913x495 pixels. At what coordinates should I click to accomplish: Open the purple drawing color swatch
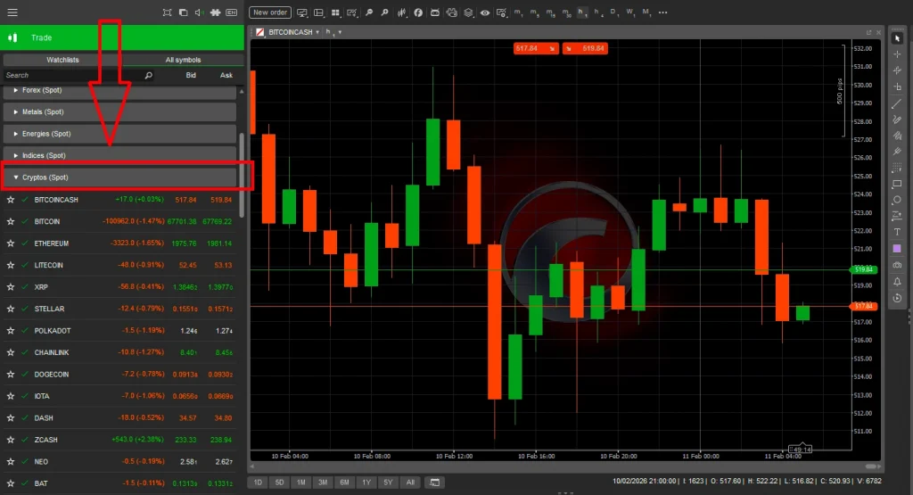tap(897, 249)
